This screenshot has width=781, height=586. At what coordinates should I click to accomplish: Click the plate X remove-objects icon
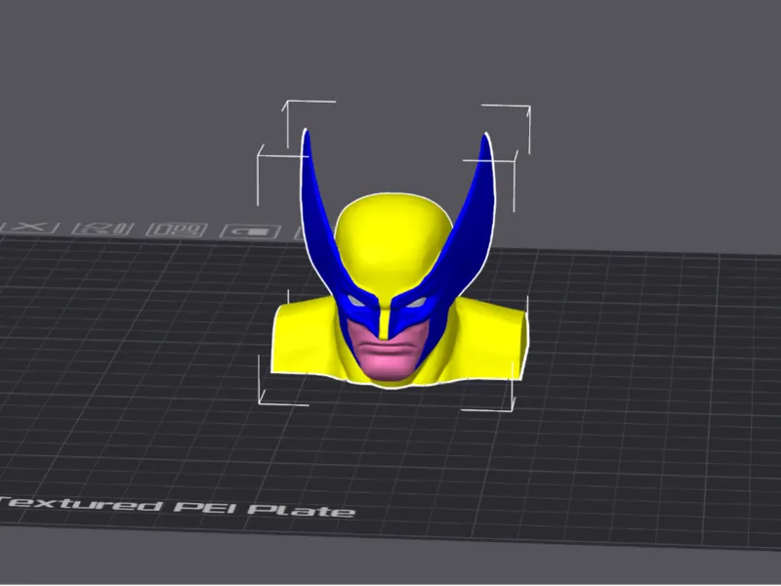(x=31, y=228)
